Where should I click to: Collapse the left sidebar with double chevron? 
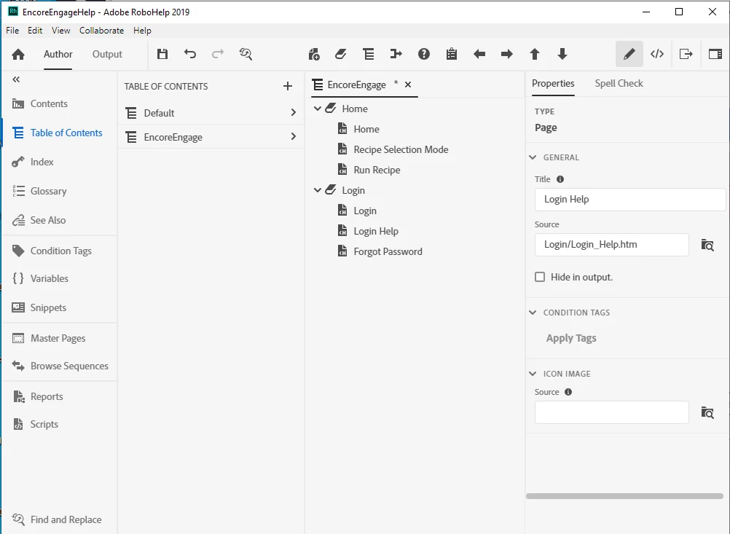(x=16, y=79)
